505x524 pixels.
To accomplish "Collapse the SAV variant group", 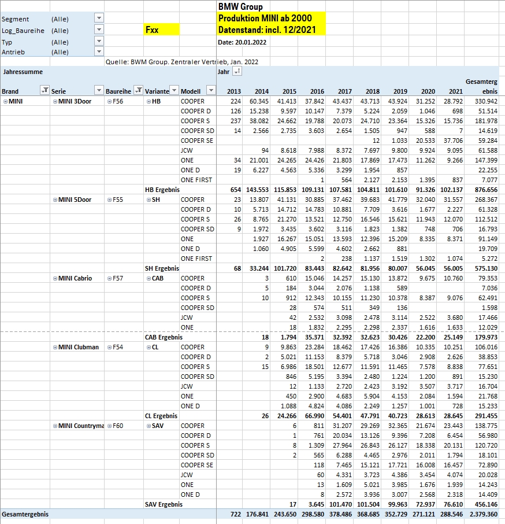I will click(148, 426).
